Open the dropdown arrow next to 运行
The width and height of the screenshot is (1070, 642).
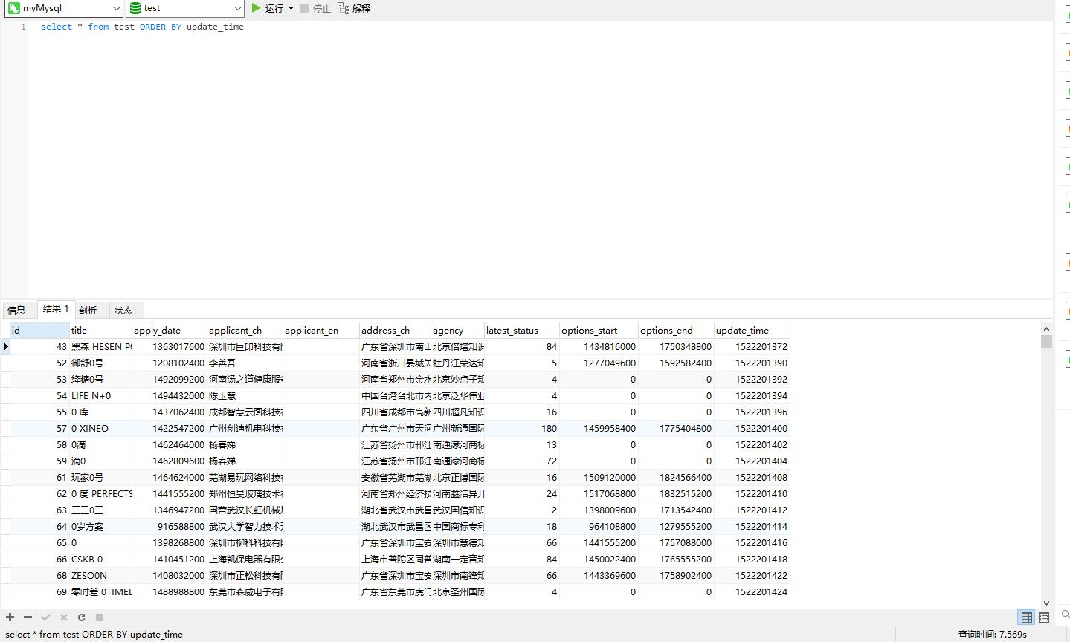[291, 8]
